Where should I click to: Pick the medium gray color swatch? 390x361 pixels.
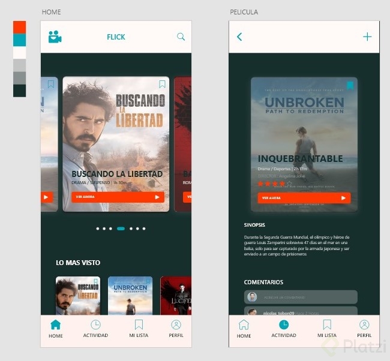tap(19, 78)
